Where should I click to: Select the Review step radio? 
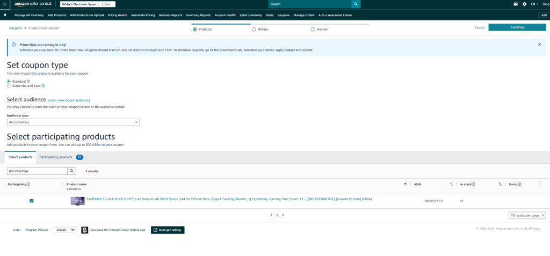(313, 30)
